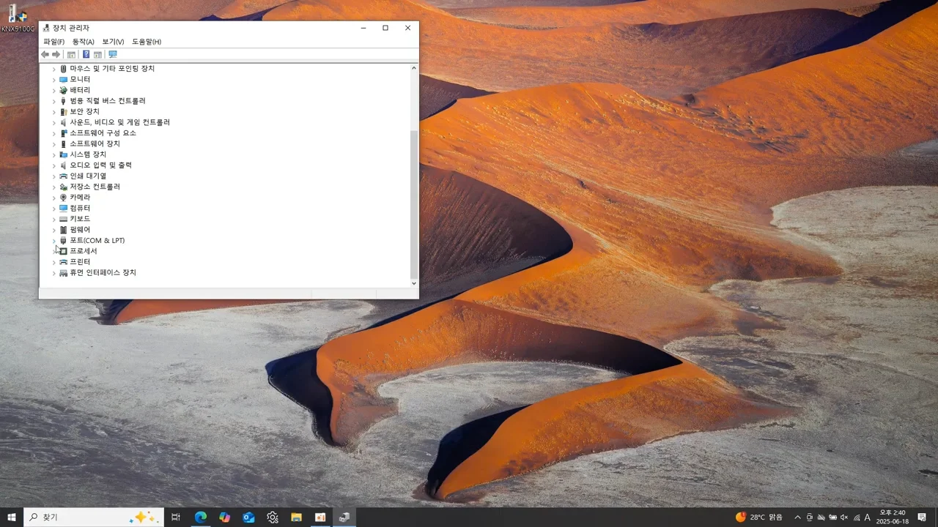Click the scan for hardware changes monitor icon
Viewport: 938px width, 527px height.
[112, 54]
